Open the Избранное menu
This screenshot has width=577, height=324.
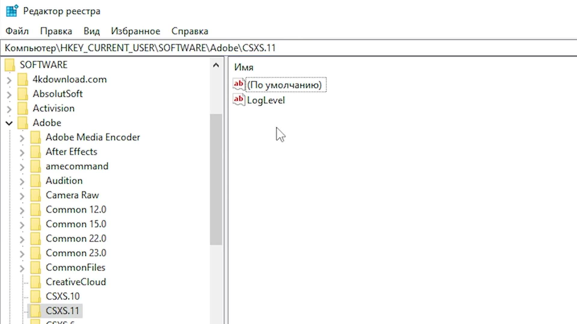tap(136, 31)
